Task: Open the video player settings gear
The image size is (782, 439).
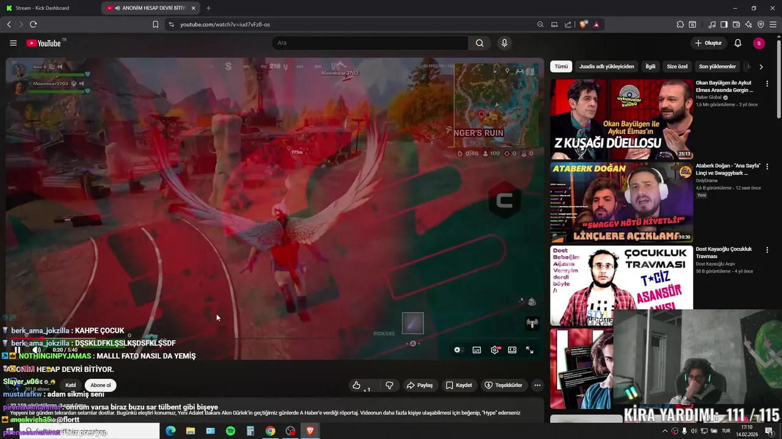Action: click(x=495, y=350)
